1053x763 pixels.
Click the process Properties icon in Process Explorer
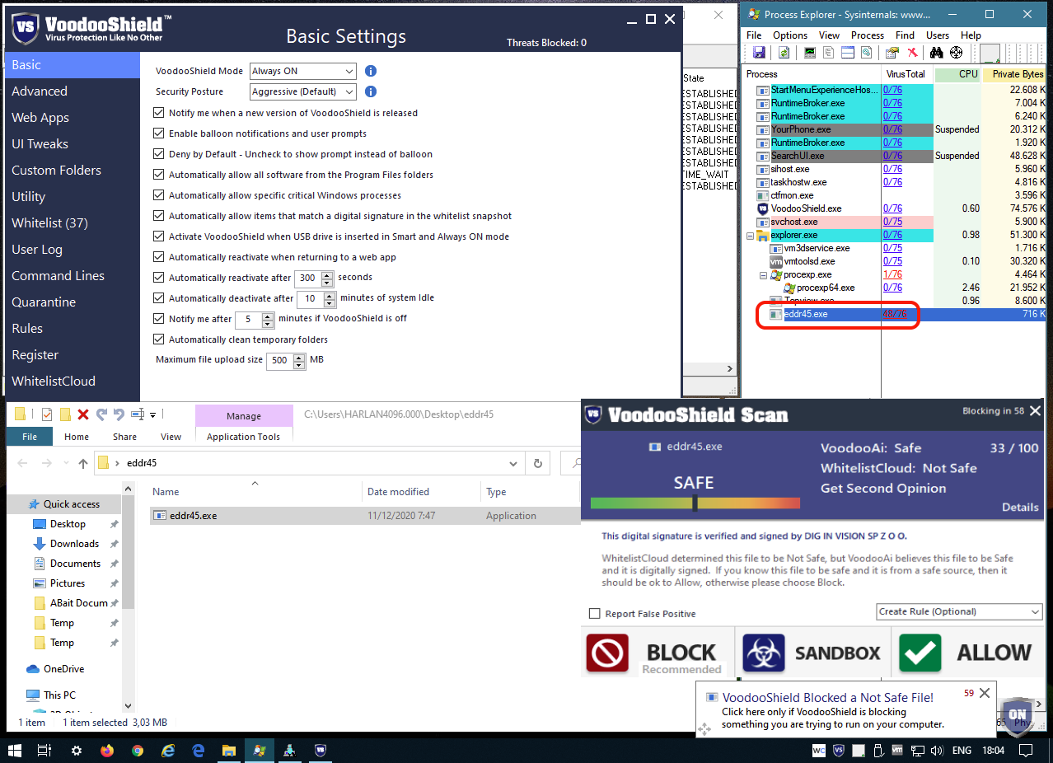click(x=892, y=53)
